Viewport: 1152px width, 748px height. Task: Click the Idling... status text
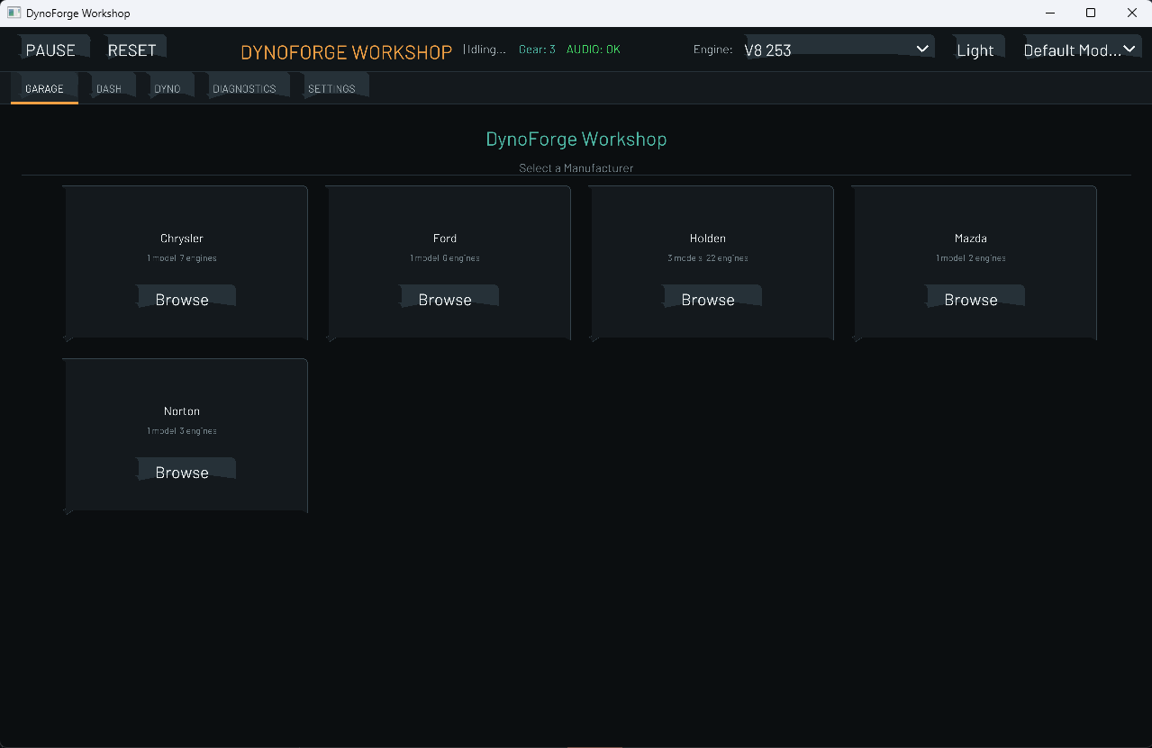coord(485,50)
